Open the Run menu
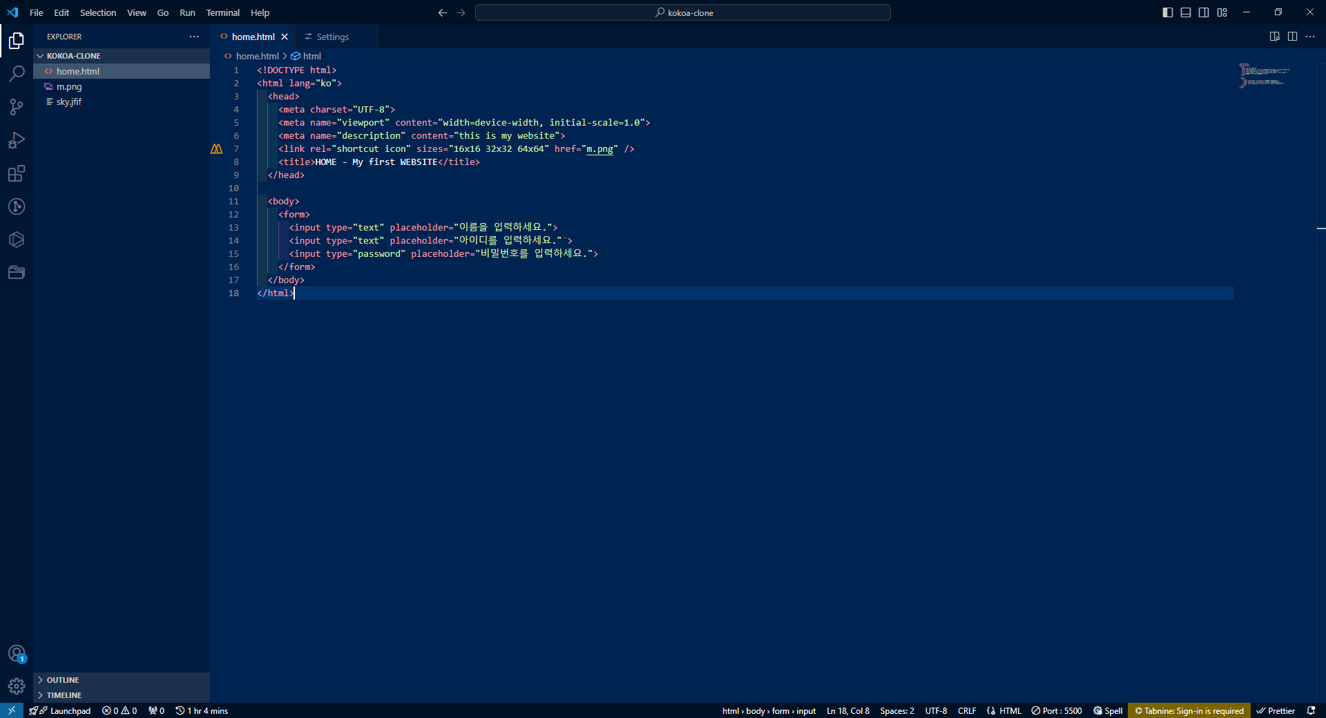The height and width of the screenshot is (718, 1326). coord(187,12)
